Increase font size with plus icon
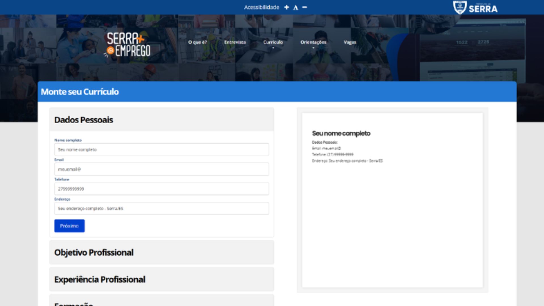This screenshot has width=544, height=306. (286, 7)
